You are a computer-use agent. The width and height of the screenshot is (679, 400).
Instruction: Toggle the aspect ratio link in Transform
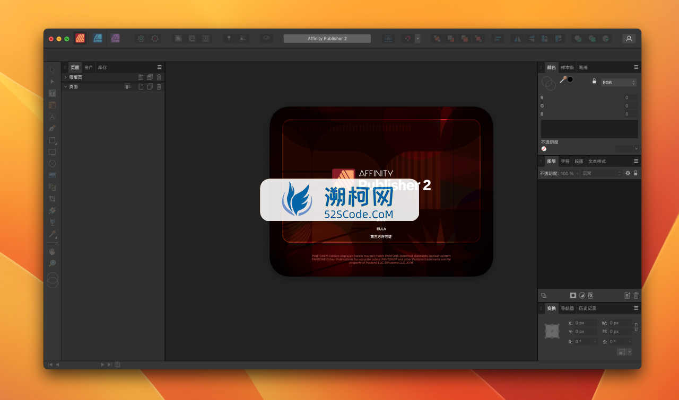pyautogui.click(x=636, y=327)
